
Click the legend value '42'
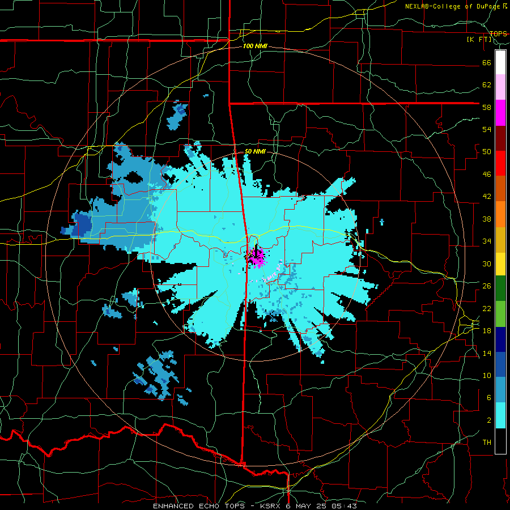coord(487,197)
